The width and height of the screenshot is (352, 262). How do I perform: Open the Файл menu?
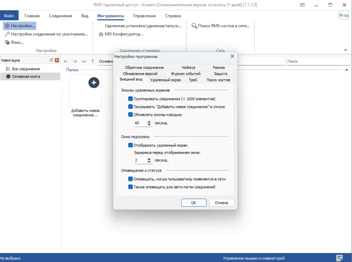9,15
